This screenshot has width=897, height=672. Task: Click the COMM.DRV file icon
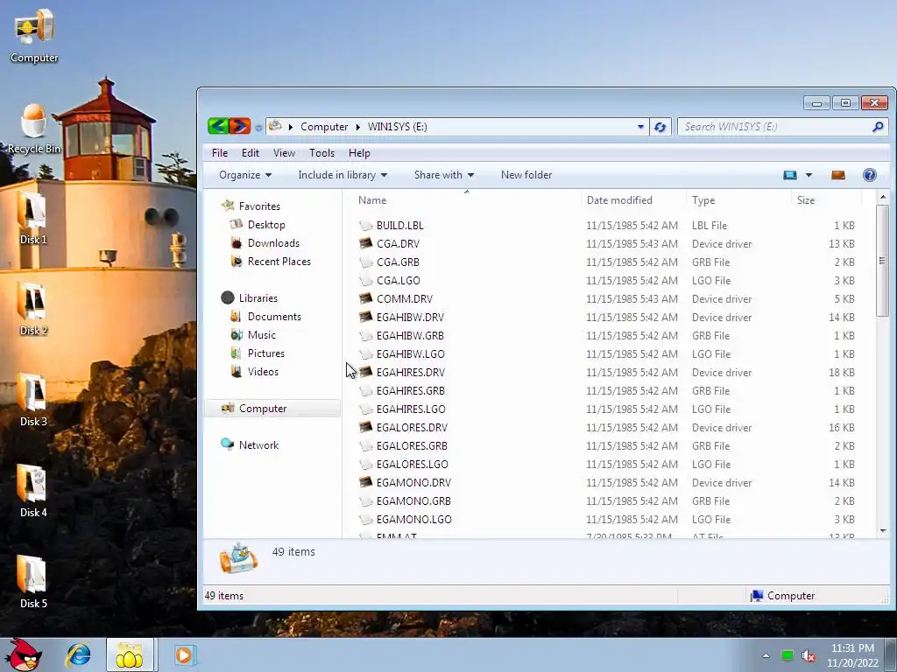[365, 298]
